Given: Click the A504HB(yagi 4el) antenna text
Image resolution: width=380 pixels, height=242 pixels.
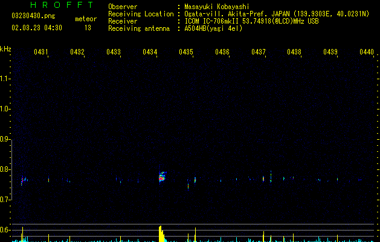Looking at the screenshot, I should [x=213, y=28].
